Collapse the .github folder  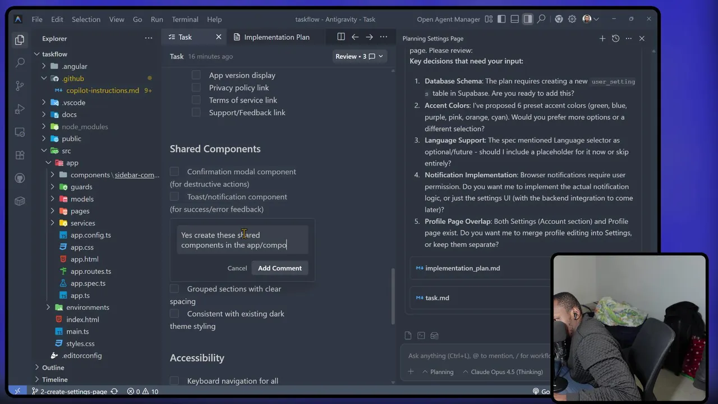click(44, 79)
